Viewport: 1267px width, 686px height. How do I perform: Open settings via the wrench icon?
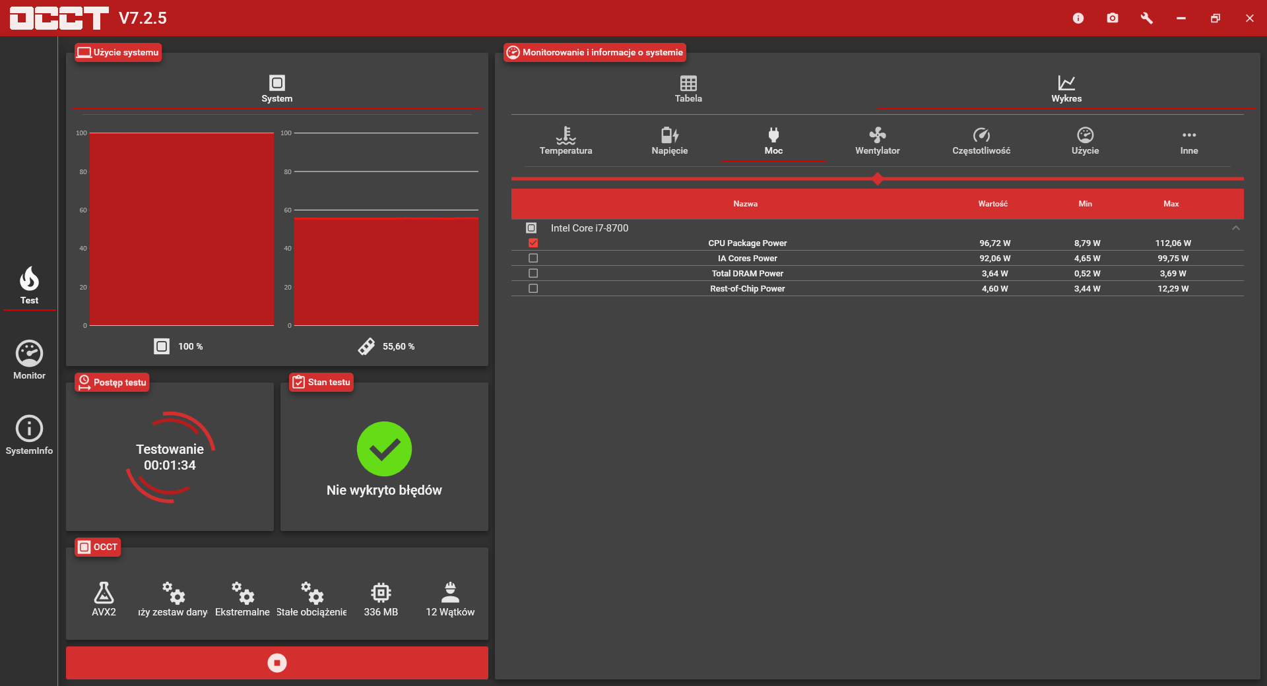(x=1147, y=18)
